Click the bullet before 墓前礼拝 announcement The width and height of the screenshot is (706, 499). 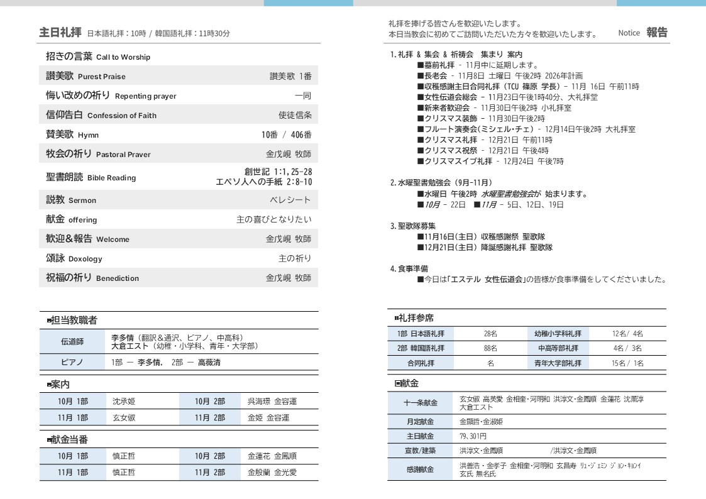click(420, 65)
